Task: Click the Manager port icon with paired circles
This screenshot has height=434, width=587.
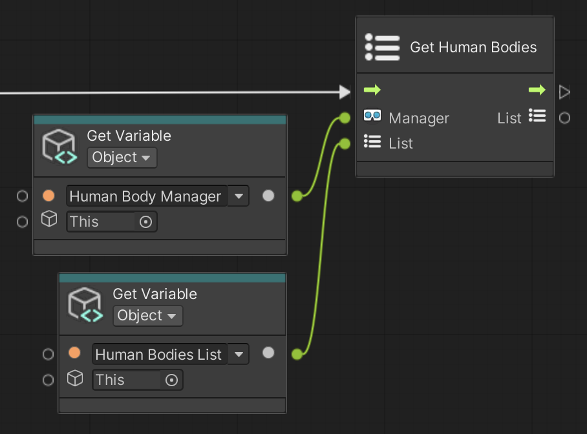Action: point(372,118)
